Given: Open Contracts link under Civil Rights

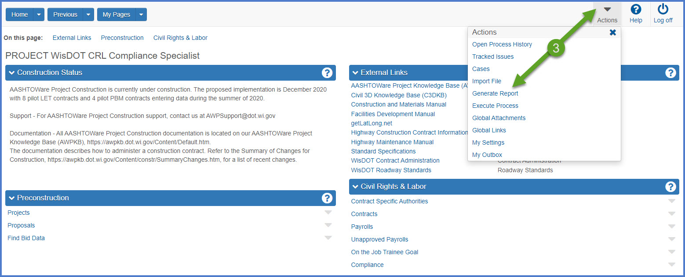Looking at the screenshot, I should pos(364,214).
